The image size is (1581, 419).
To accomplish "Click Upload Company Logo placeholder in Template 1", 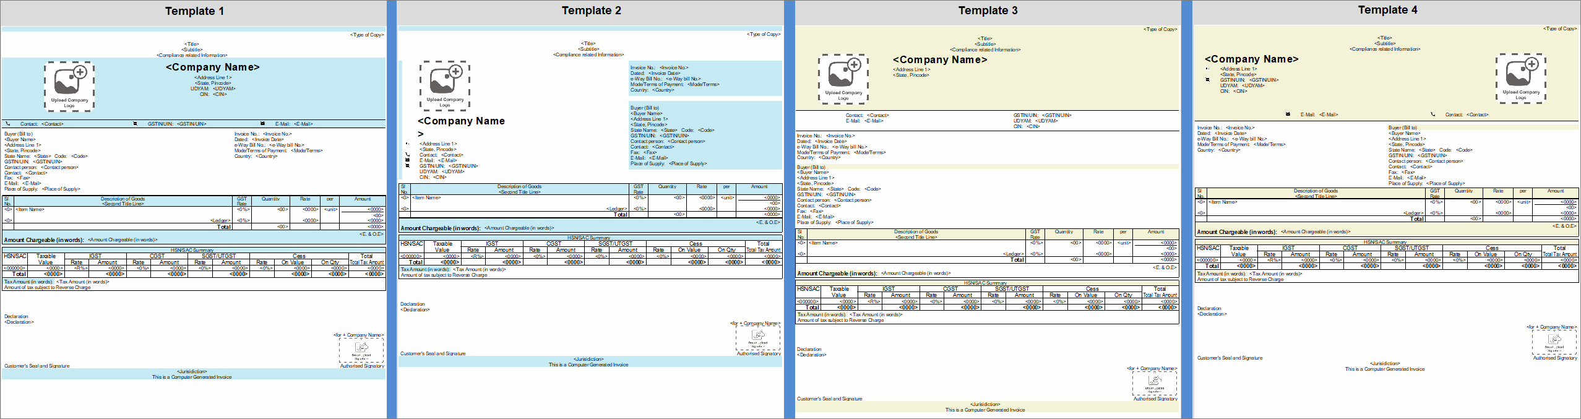I will pos(69,87).
